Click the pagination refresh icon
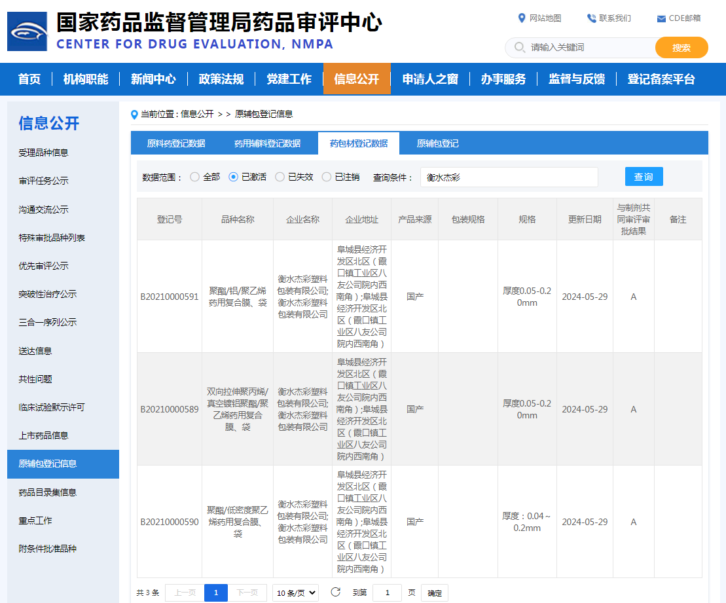726x603 pixels. click(335, 593)
